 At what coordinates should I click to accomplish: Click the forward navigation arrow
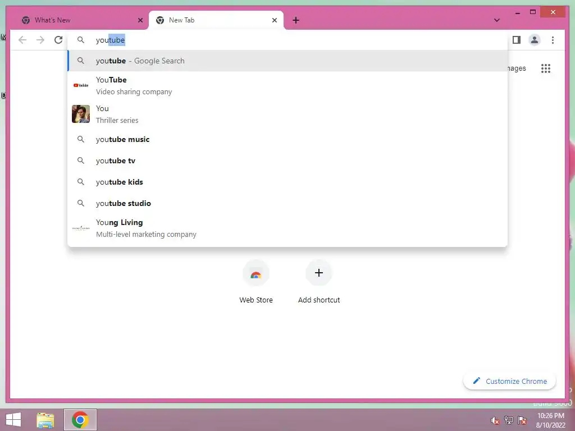point(40,40)
